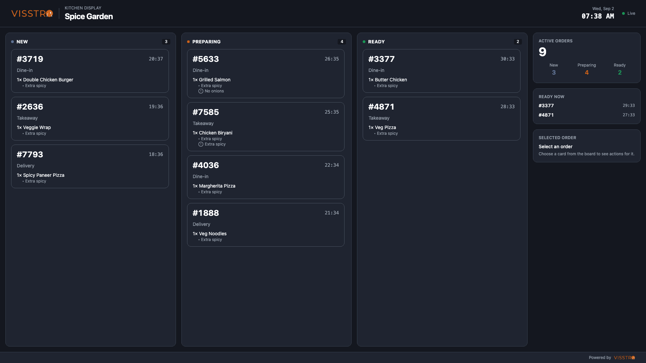The height and width of the screenshot is (363, 646).
Task: Click the PREPARING count badge 4
Action: (x=342, y=42)
